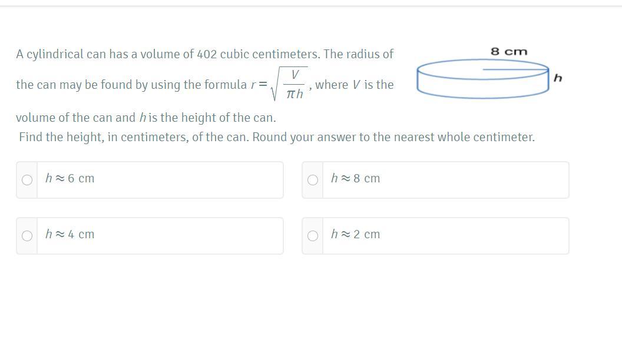Screen dimensions: 622x340
Task: Select the radio button for h ≈ 8 cm
Action: 313,180
